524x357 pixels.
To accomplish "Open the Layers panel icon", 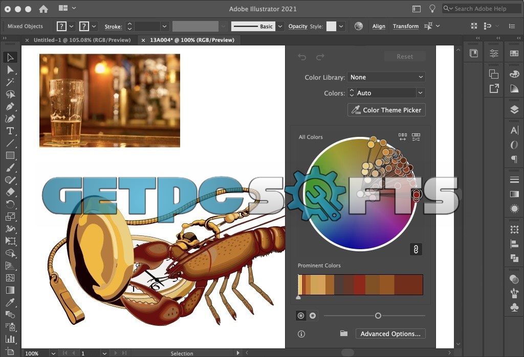I will click(514, 109).
